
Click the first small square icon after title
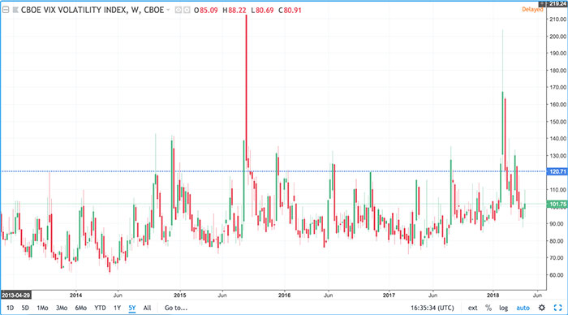click(179, 11)
